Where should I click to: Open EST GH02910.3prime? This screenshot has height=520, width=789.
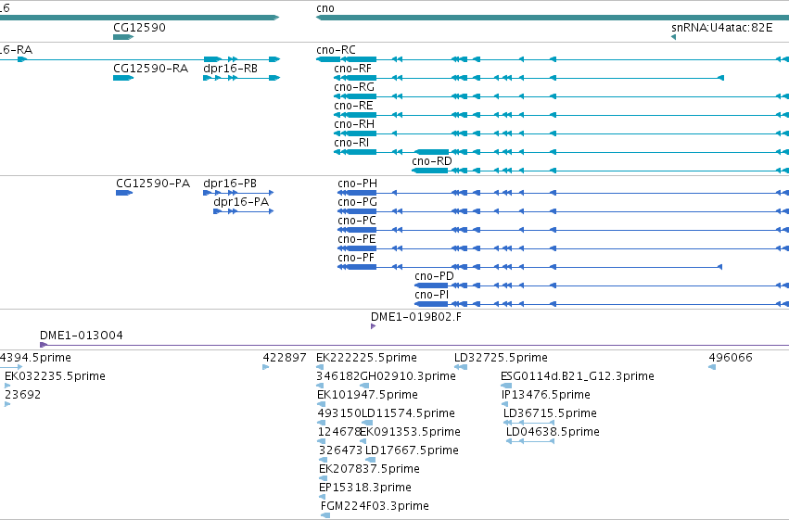click(x=408, y=376)
